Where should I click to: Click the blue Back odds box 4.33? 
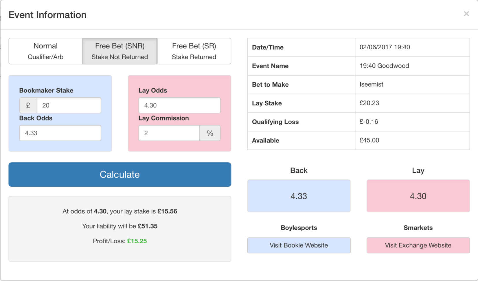[x=299, y=196]
